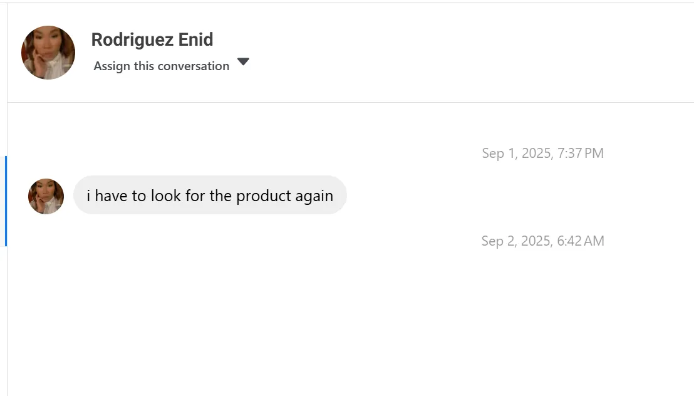Viewport: 694px width, 396px height.
Task: Expand the Assign this conversation arrow
Action: point(244,62)
